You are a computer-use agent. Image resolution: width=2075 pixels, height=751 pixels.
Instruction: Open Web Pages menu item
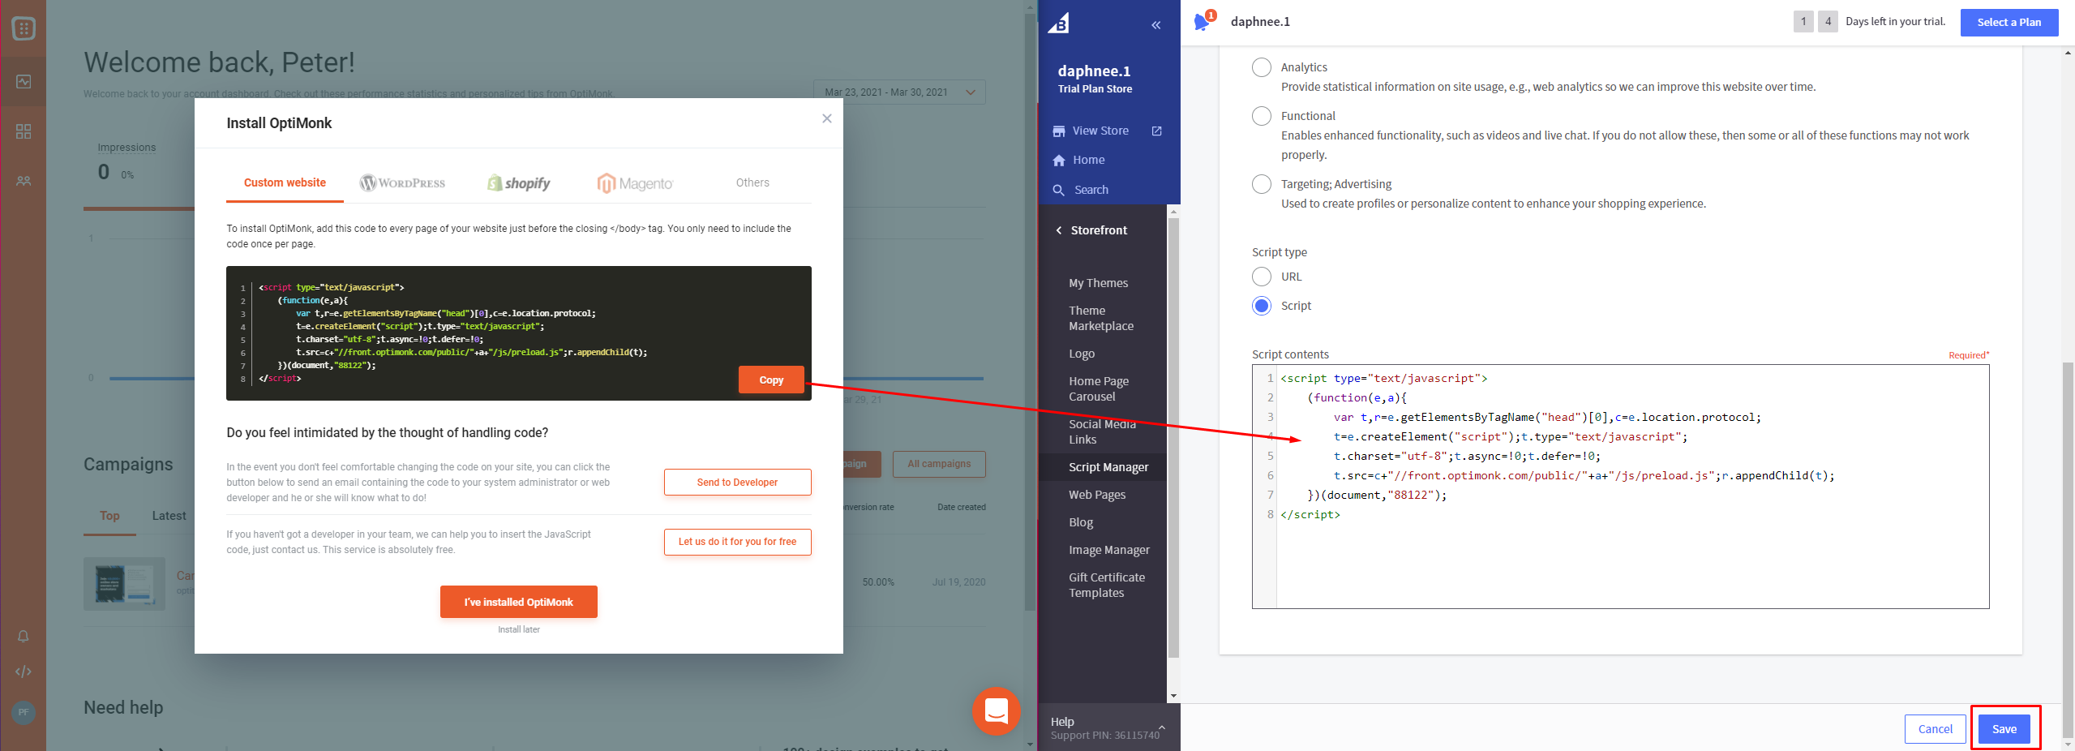pyautogui.click(x=1097, y=495)
